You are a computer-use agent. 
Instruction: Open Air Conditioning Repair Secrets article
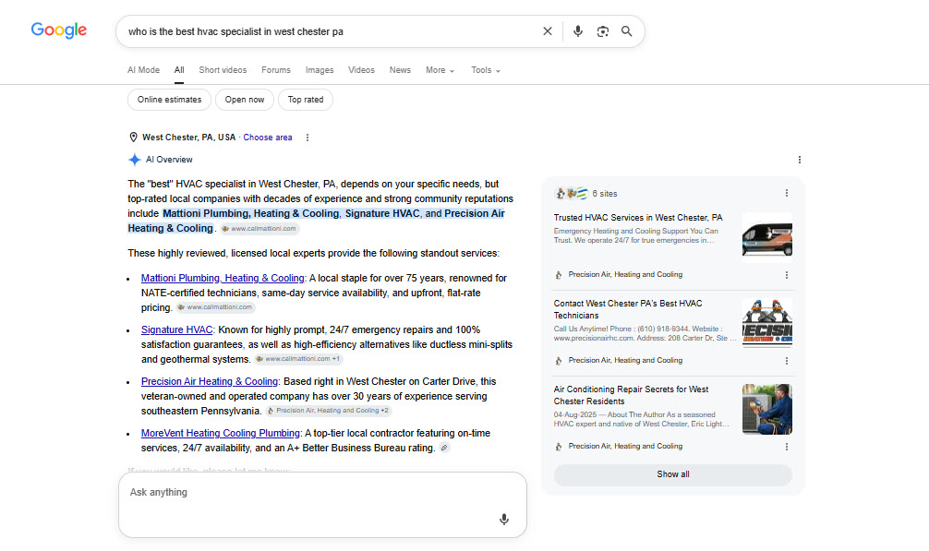pos(631,395)
